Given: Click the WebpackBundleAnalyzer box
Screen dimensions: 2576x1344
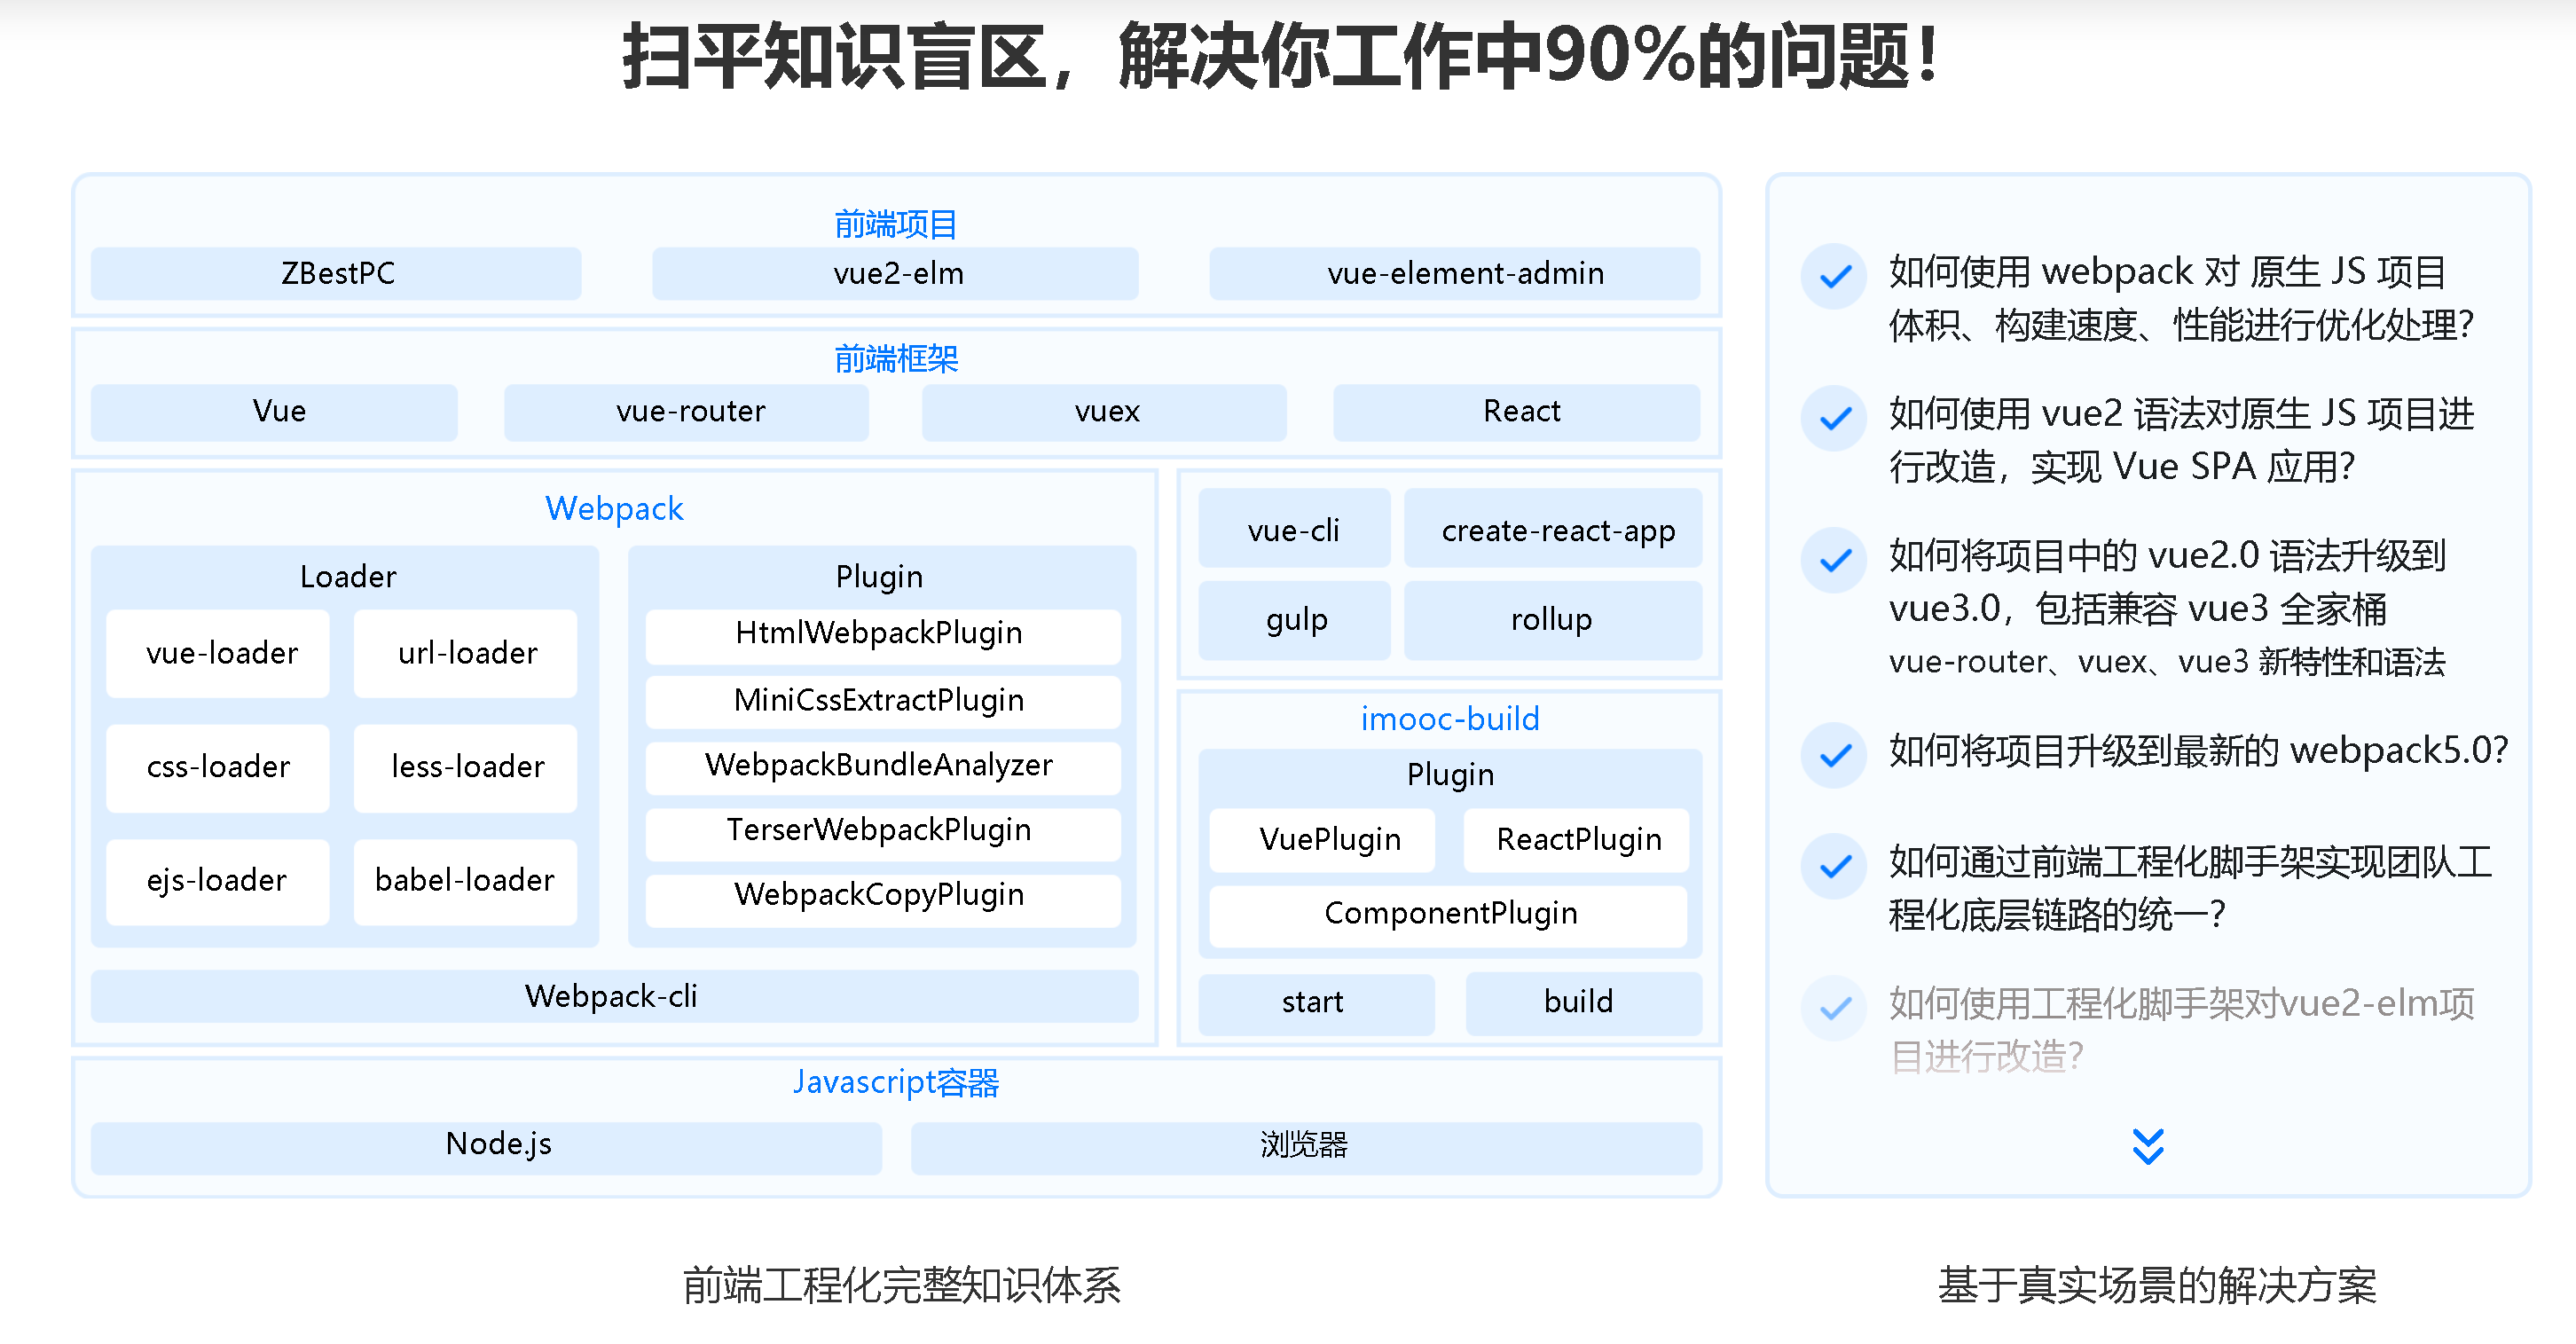Looking at the screenshot, I should (x=883, y=767).
